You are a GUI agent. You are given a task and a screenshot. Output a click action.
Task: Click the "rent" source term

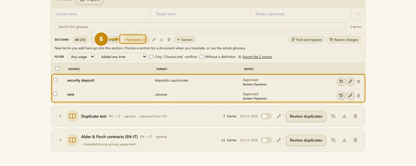coord(71,95)
